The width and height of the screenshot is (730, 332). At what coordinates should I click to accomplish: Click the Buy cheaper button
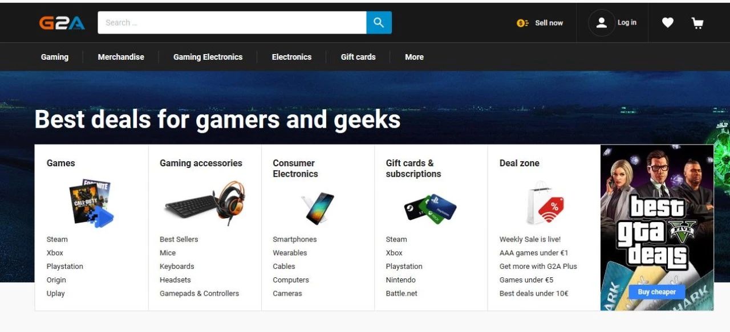tap(656, 292)
